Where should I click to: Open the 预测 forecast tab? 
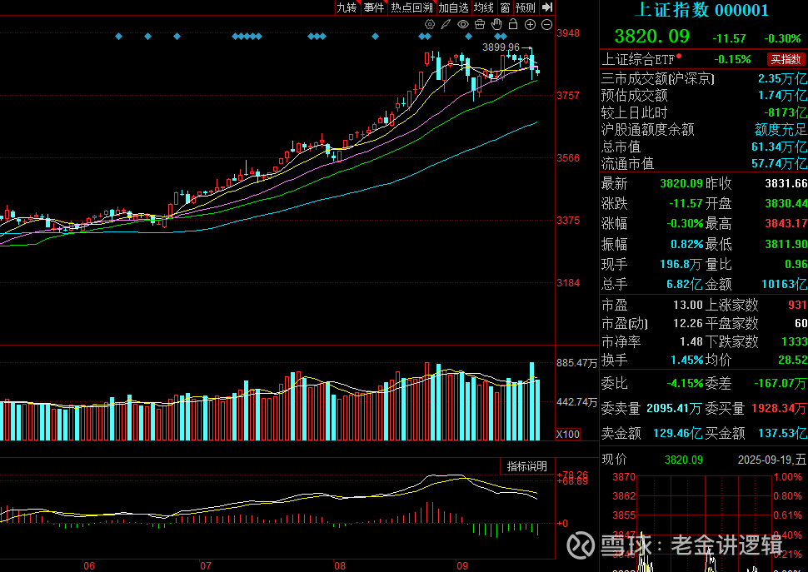526,7
